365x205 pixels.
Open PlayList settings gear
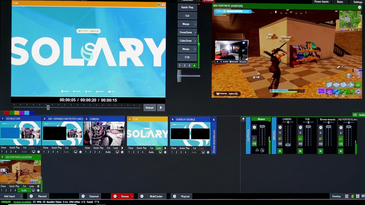point(175,196)
